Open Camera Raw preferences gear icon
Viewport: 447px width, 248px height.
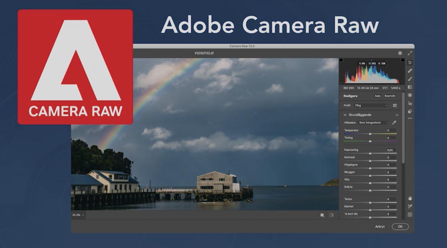coord(400,53)
